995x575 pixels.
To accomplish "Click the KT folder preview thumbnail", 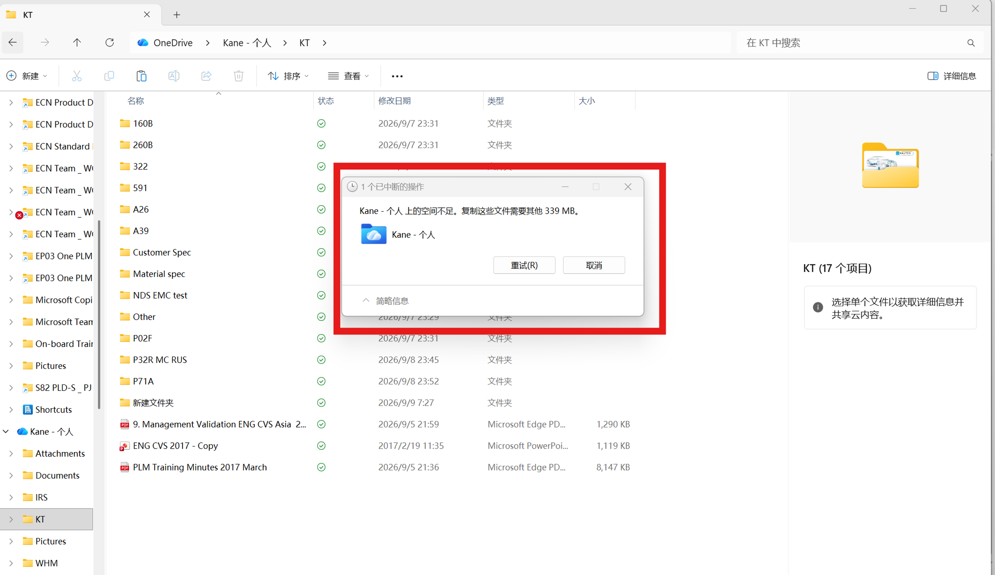I will pyautogui.click(x=890, y=165).
